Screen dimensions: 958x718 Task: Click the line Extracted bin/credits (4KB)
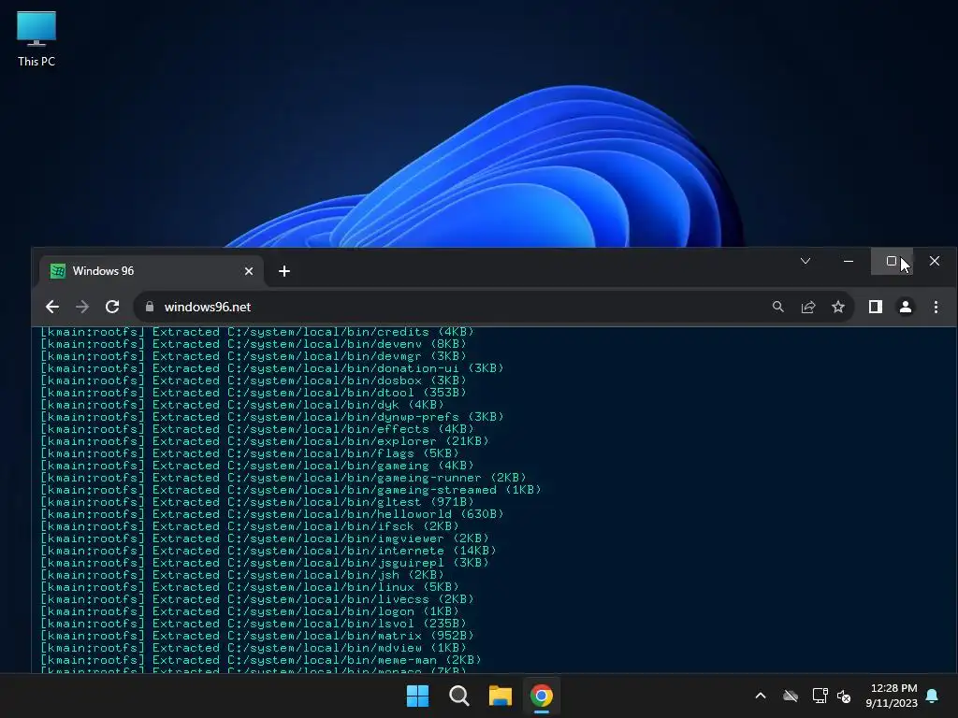pos(257,332)
